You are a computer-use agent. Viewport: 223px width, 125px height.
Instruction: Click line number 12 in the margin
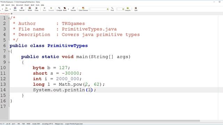[x=3, y=79]
